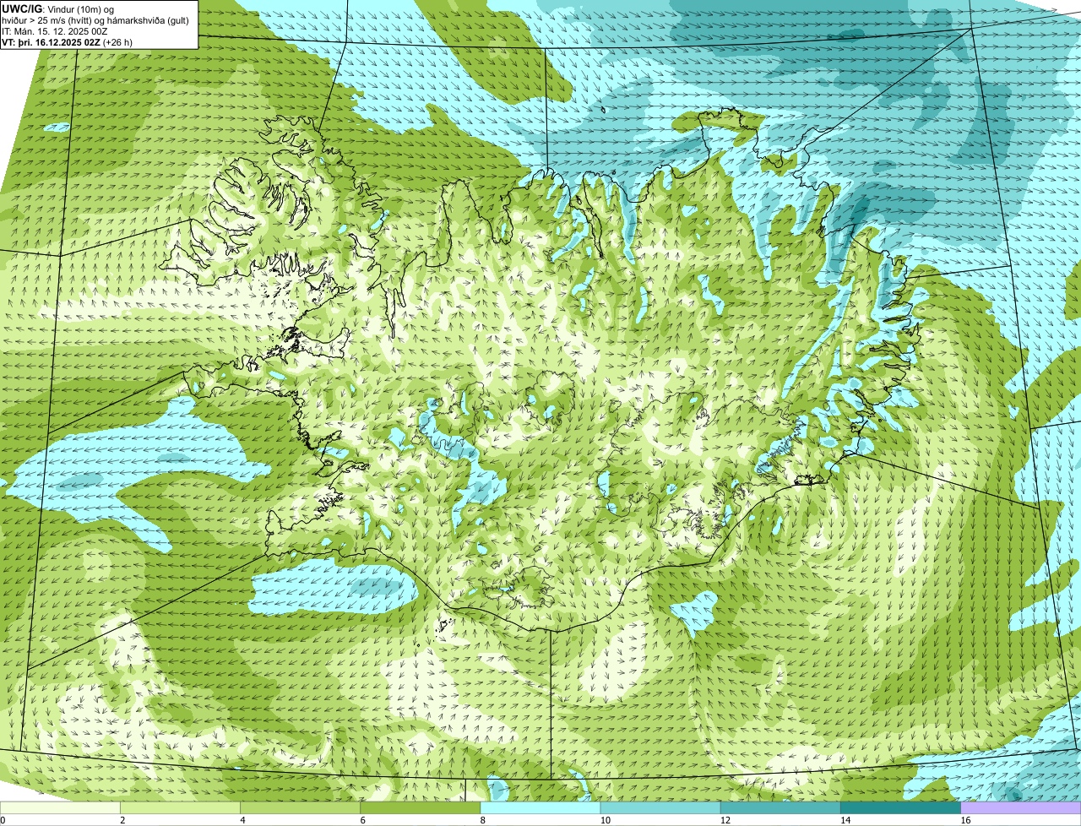Click the 8–10 m/s light cyan legend swatch
Image resolution: width=1081 pixels, height=826 pixels.
tap(540, 807)
